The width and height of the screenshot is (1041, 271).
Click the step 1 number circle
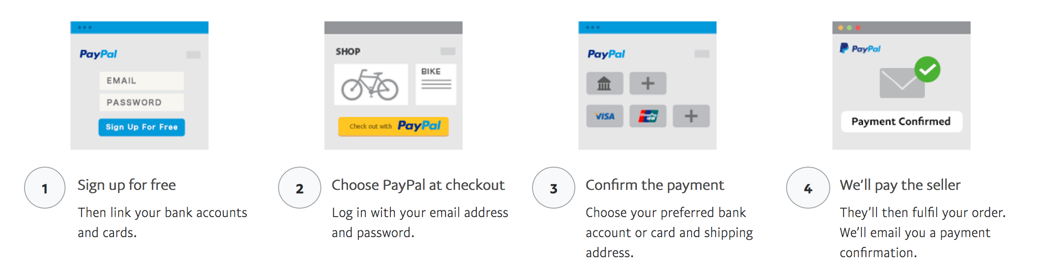click(x=45, y=188)
